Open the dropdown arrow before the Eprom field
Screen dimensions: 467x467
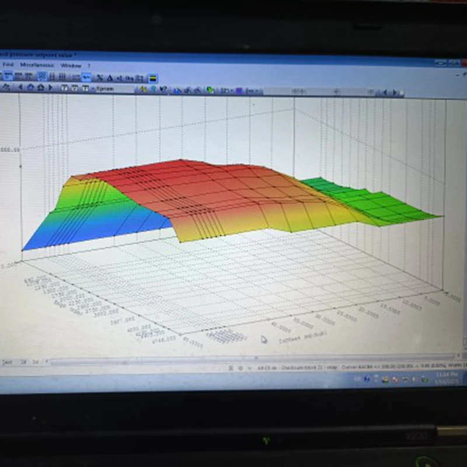[x=93, y=89]
